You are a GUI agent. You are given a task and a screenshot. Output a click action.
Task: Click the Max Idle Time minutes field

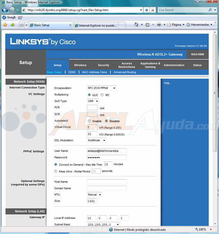(108, 164)
